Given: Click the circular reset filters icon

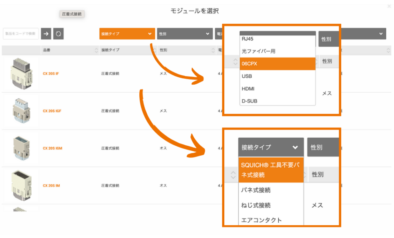Looking at the screenshot, I should pos(58,34).
